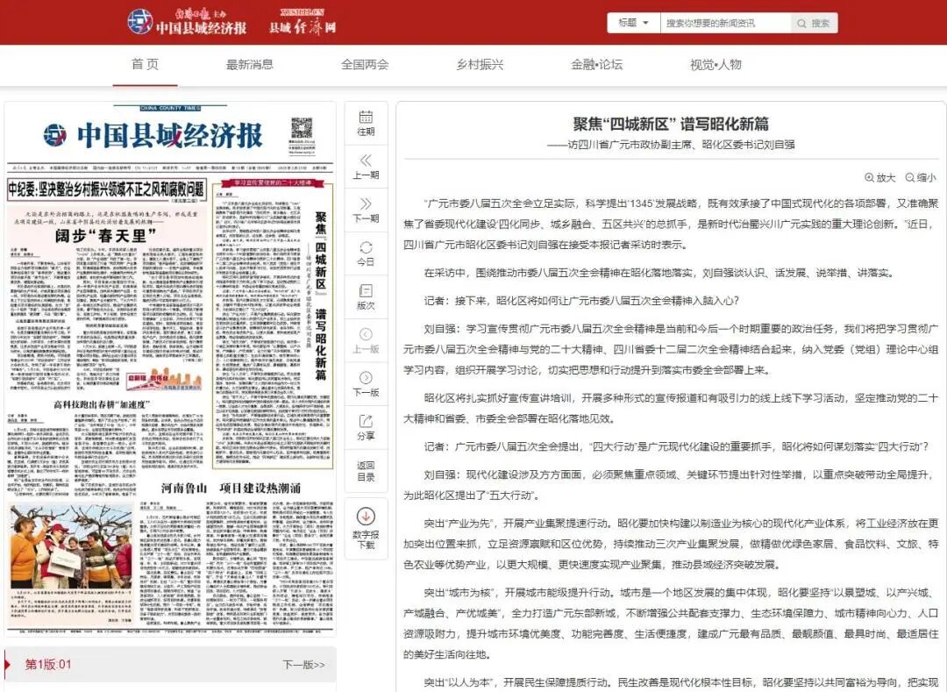Shrink article text with 缩小
This screenshot has height=692, width=947.
(921, 177)
